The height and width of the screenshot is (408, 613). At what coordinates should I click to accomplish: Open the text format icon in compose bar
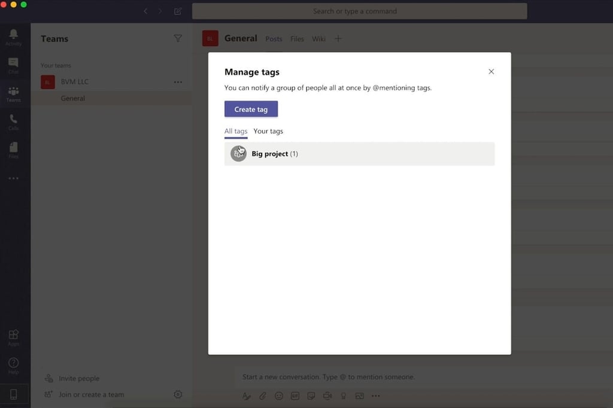246,396
